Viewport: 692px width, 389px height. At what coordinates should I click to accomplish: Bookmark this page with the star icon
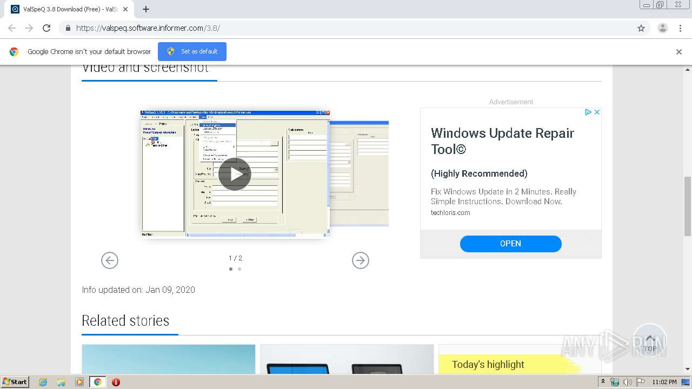(x=641, y=28)
